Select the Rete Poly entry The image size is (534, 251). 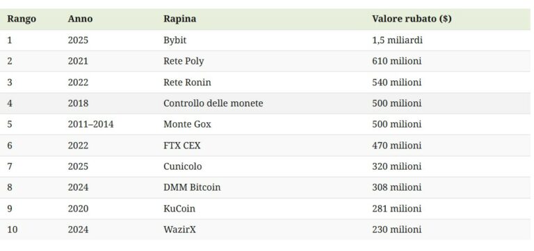(184, 61)
